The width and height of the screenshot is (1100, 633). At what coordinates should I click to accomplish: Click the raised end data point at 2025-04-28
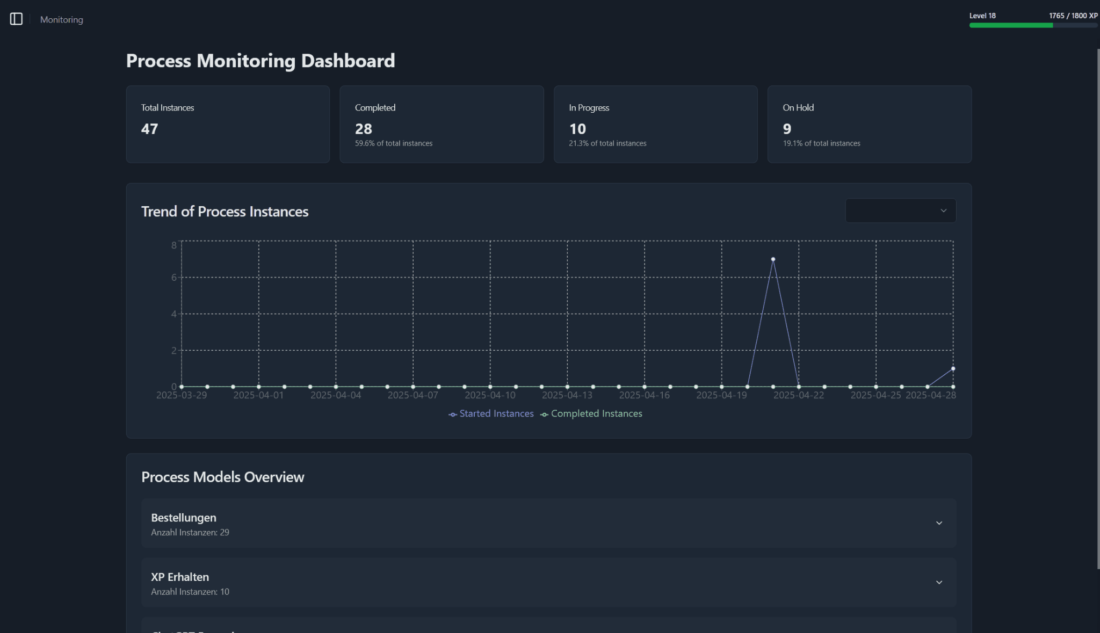coord(953,369)
